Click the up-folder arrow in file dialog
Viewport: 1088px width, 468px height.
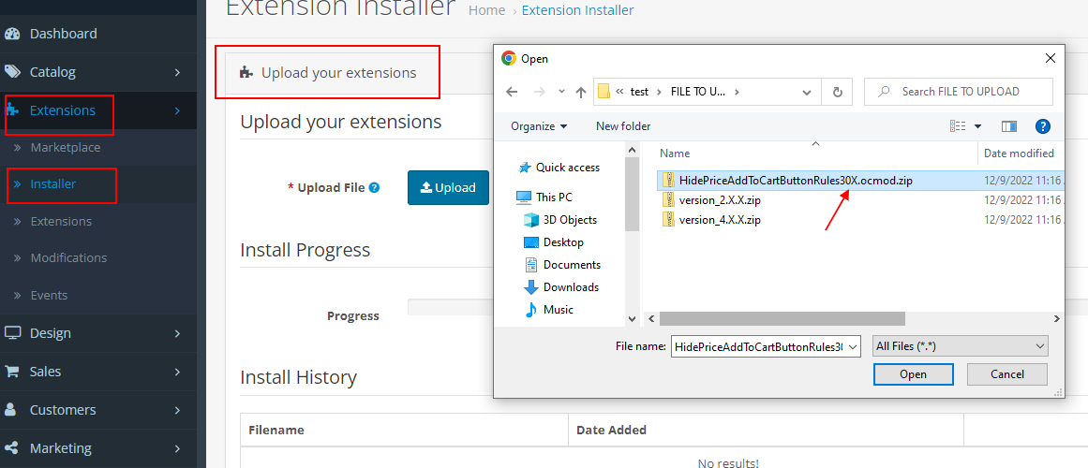581,92
